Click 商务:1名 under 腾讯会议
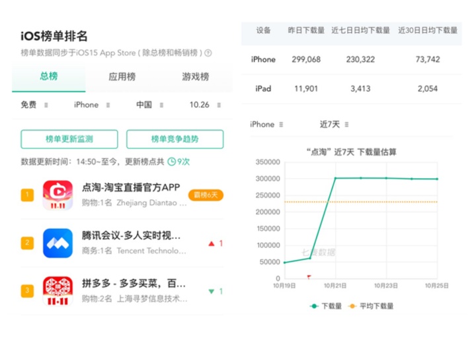Screen dimensions: 476x339 coord(97,251)
